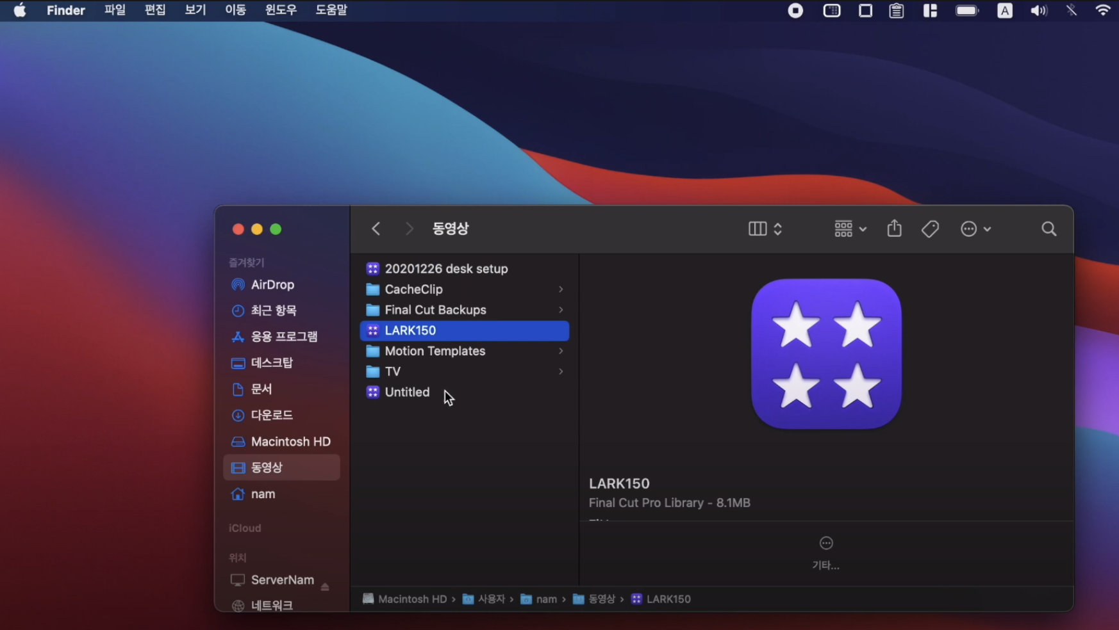Open the Finder menu
Image resolution: width=1119 pixels, height=630 pixels.
pyautogui.click(x=66, y=10)
